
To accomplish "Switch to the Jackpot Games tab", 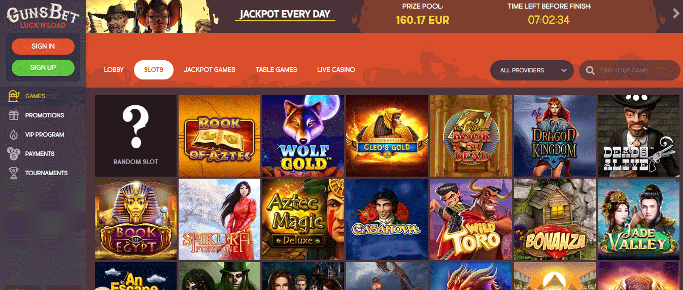I will tap(210, 69).
